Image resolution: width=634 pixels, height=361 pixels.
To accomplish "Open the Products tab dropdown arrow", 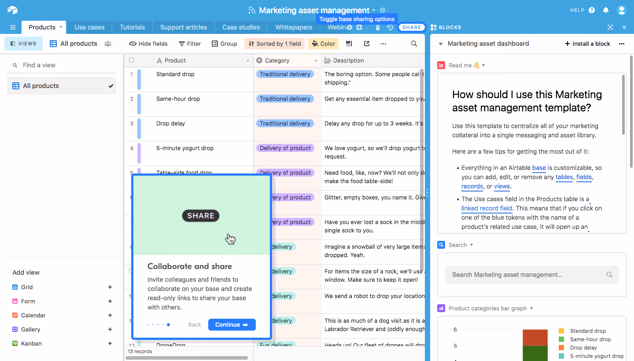I will (61, 27).
